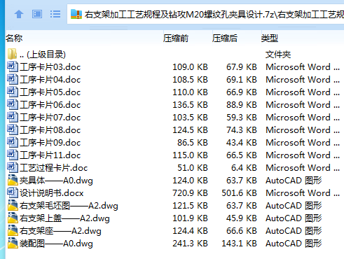Click the Word icon of 工序卡片05.doc

pos(13,92)
